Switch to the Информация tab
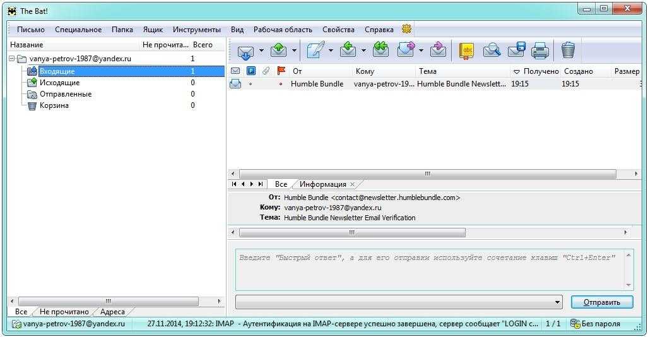Screen dimensions: 648x337 (x=322, y=184)
